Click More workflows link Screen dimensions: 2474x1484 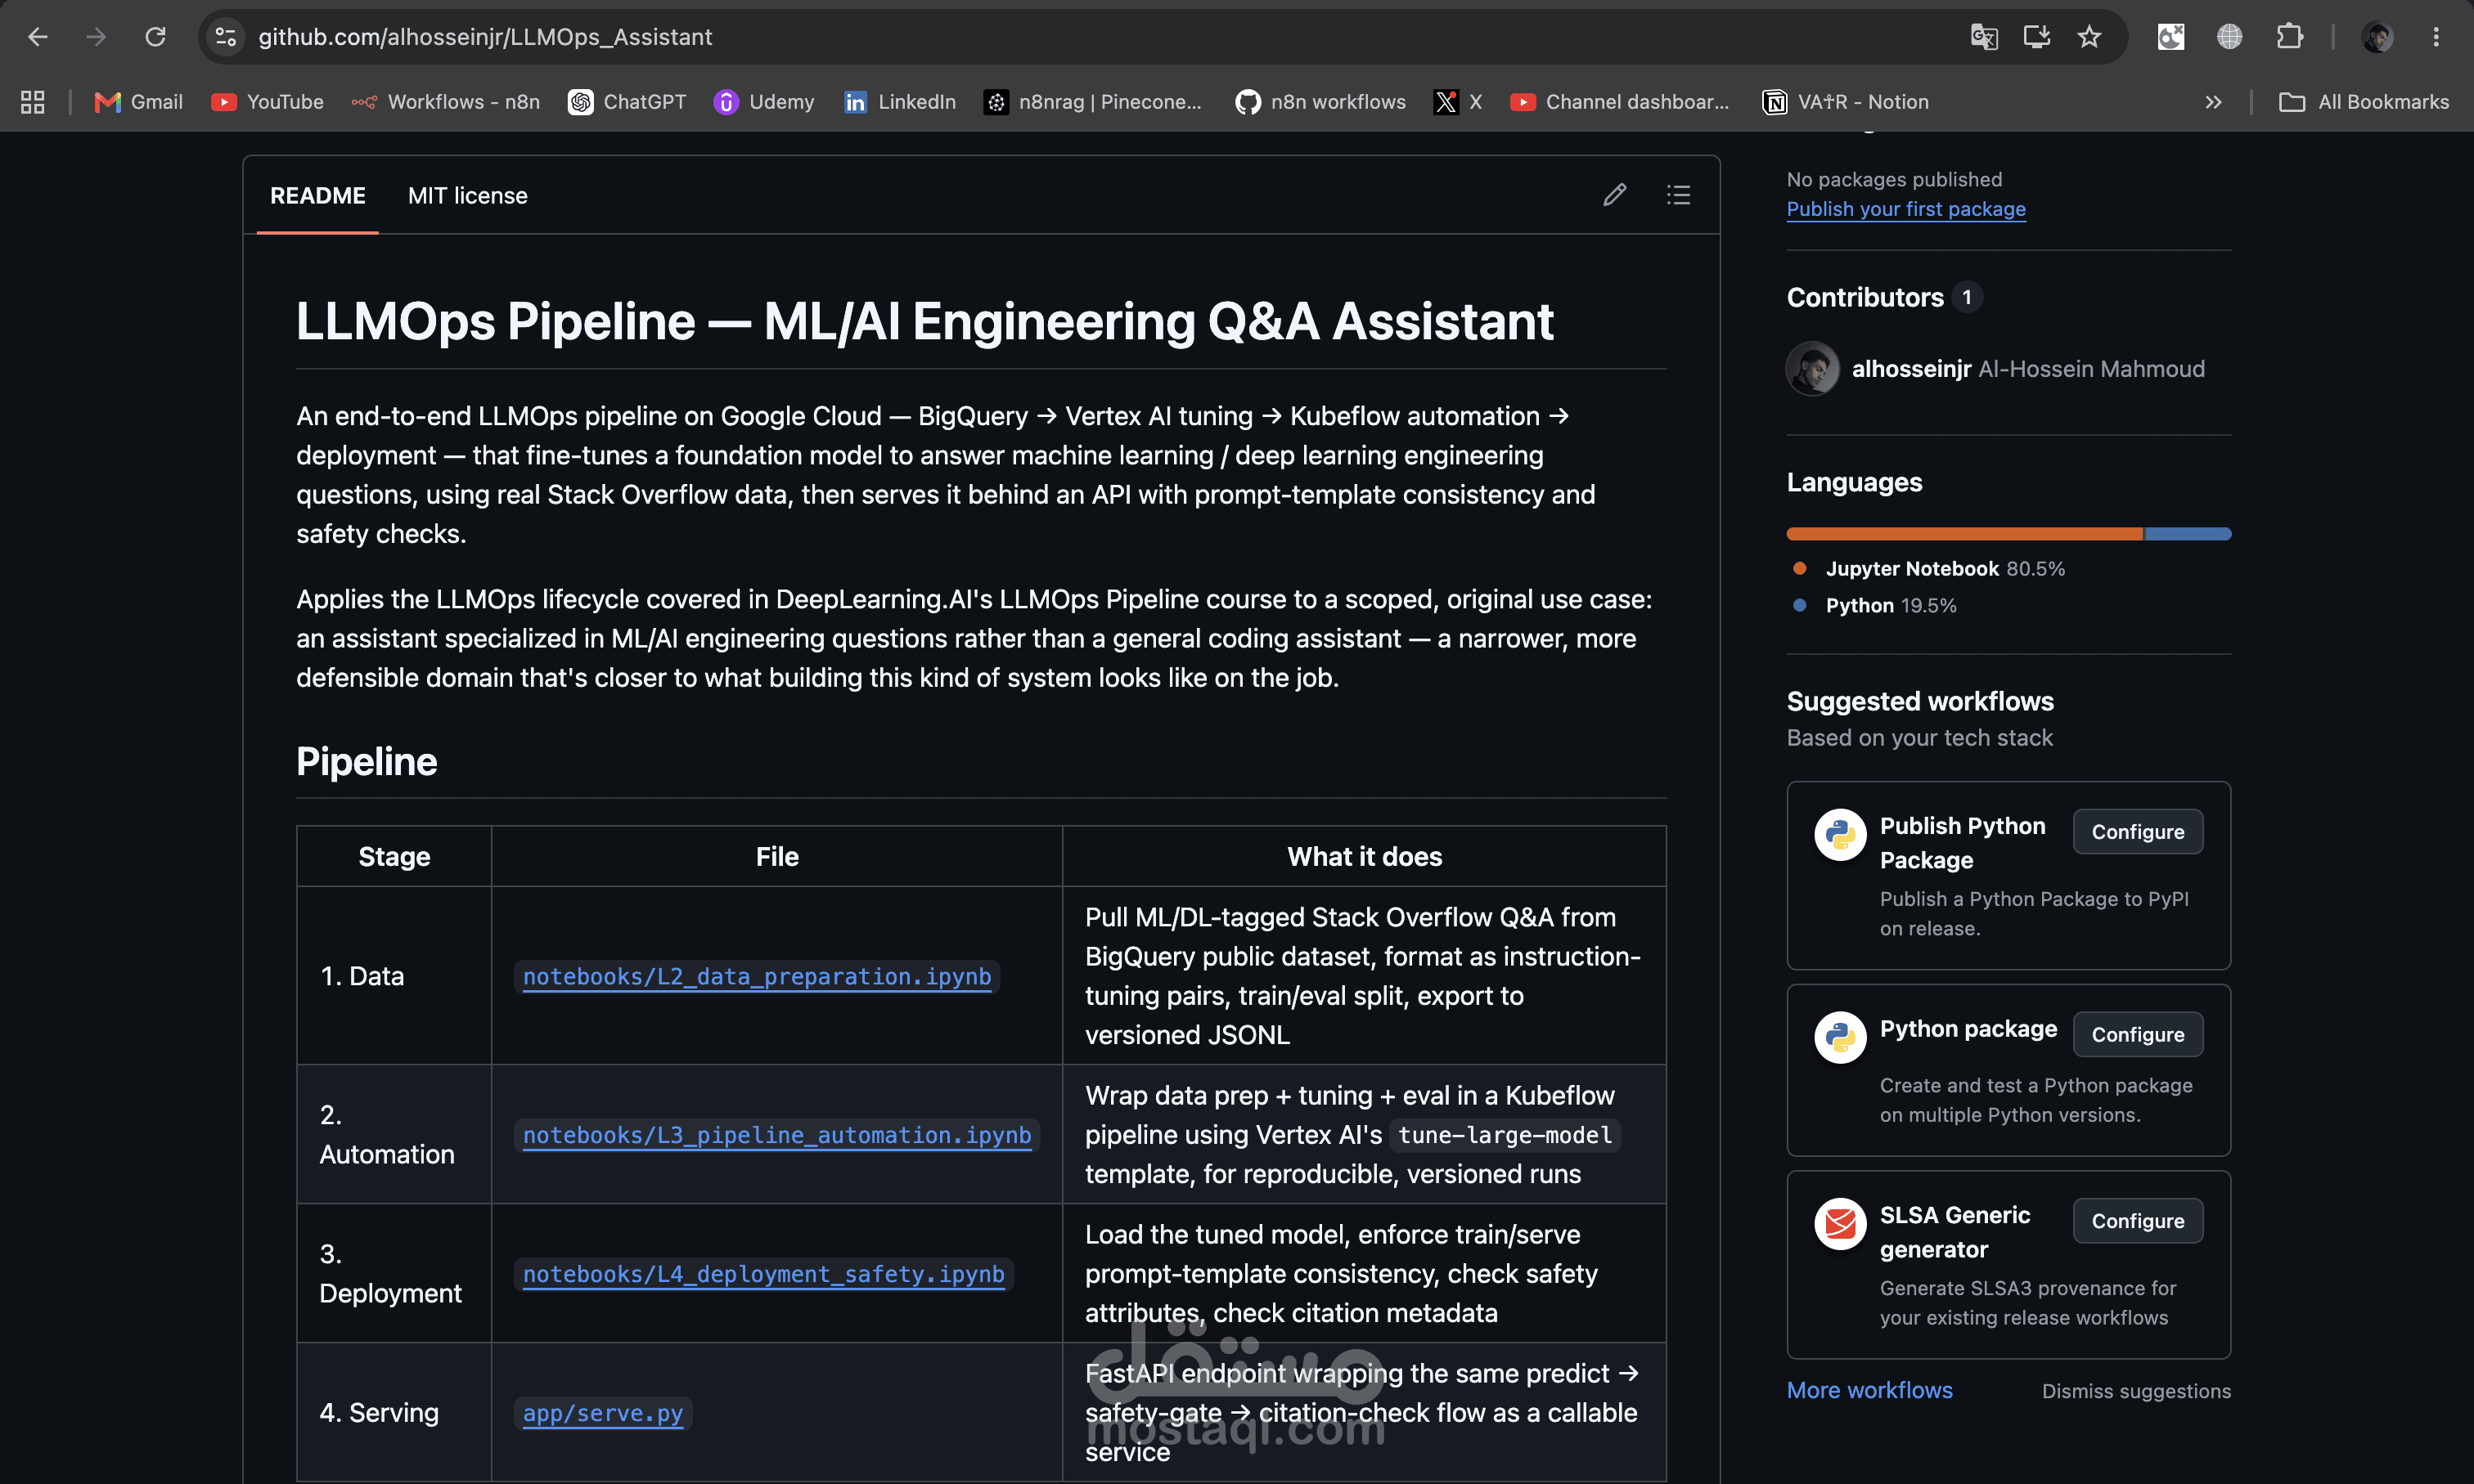[1869, 1391]
